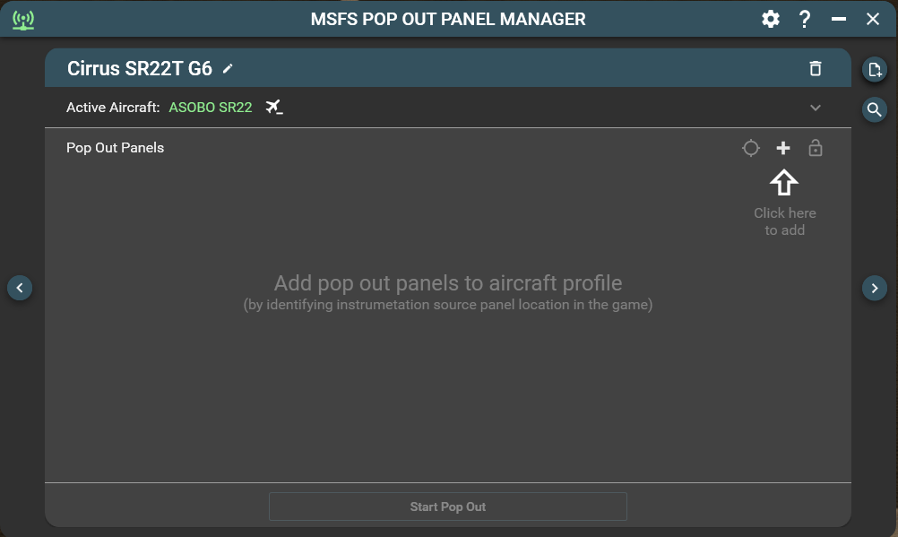Toggle the active aircraft binding icon
Screen dimensions: 898x537
(274, 108)
